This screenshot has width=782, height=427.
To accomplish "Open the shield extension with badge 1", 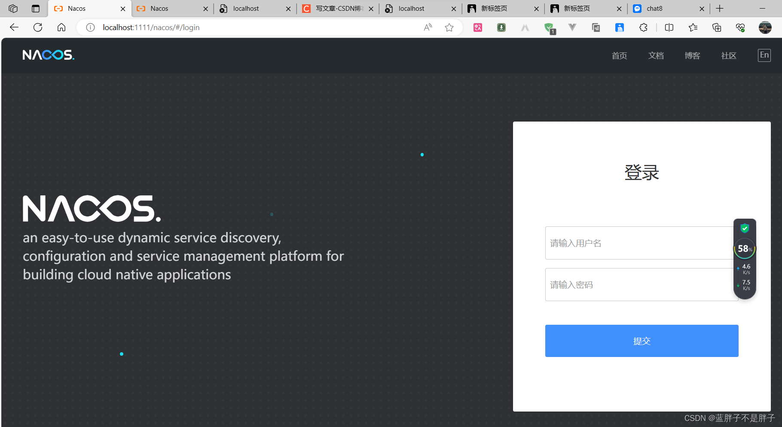I will 549,28.
